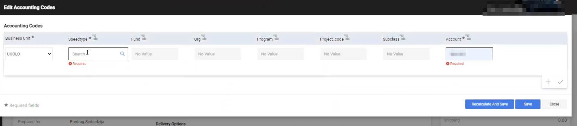Open the Business Unit UCOLO dropdown
The image size is (577, 126).
click(29, 54)
